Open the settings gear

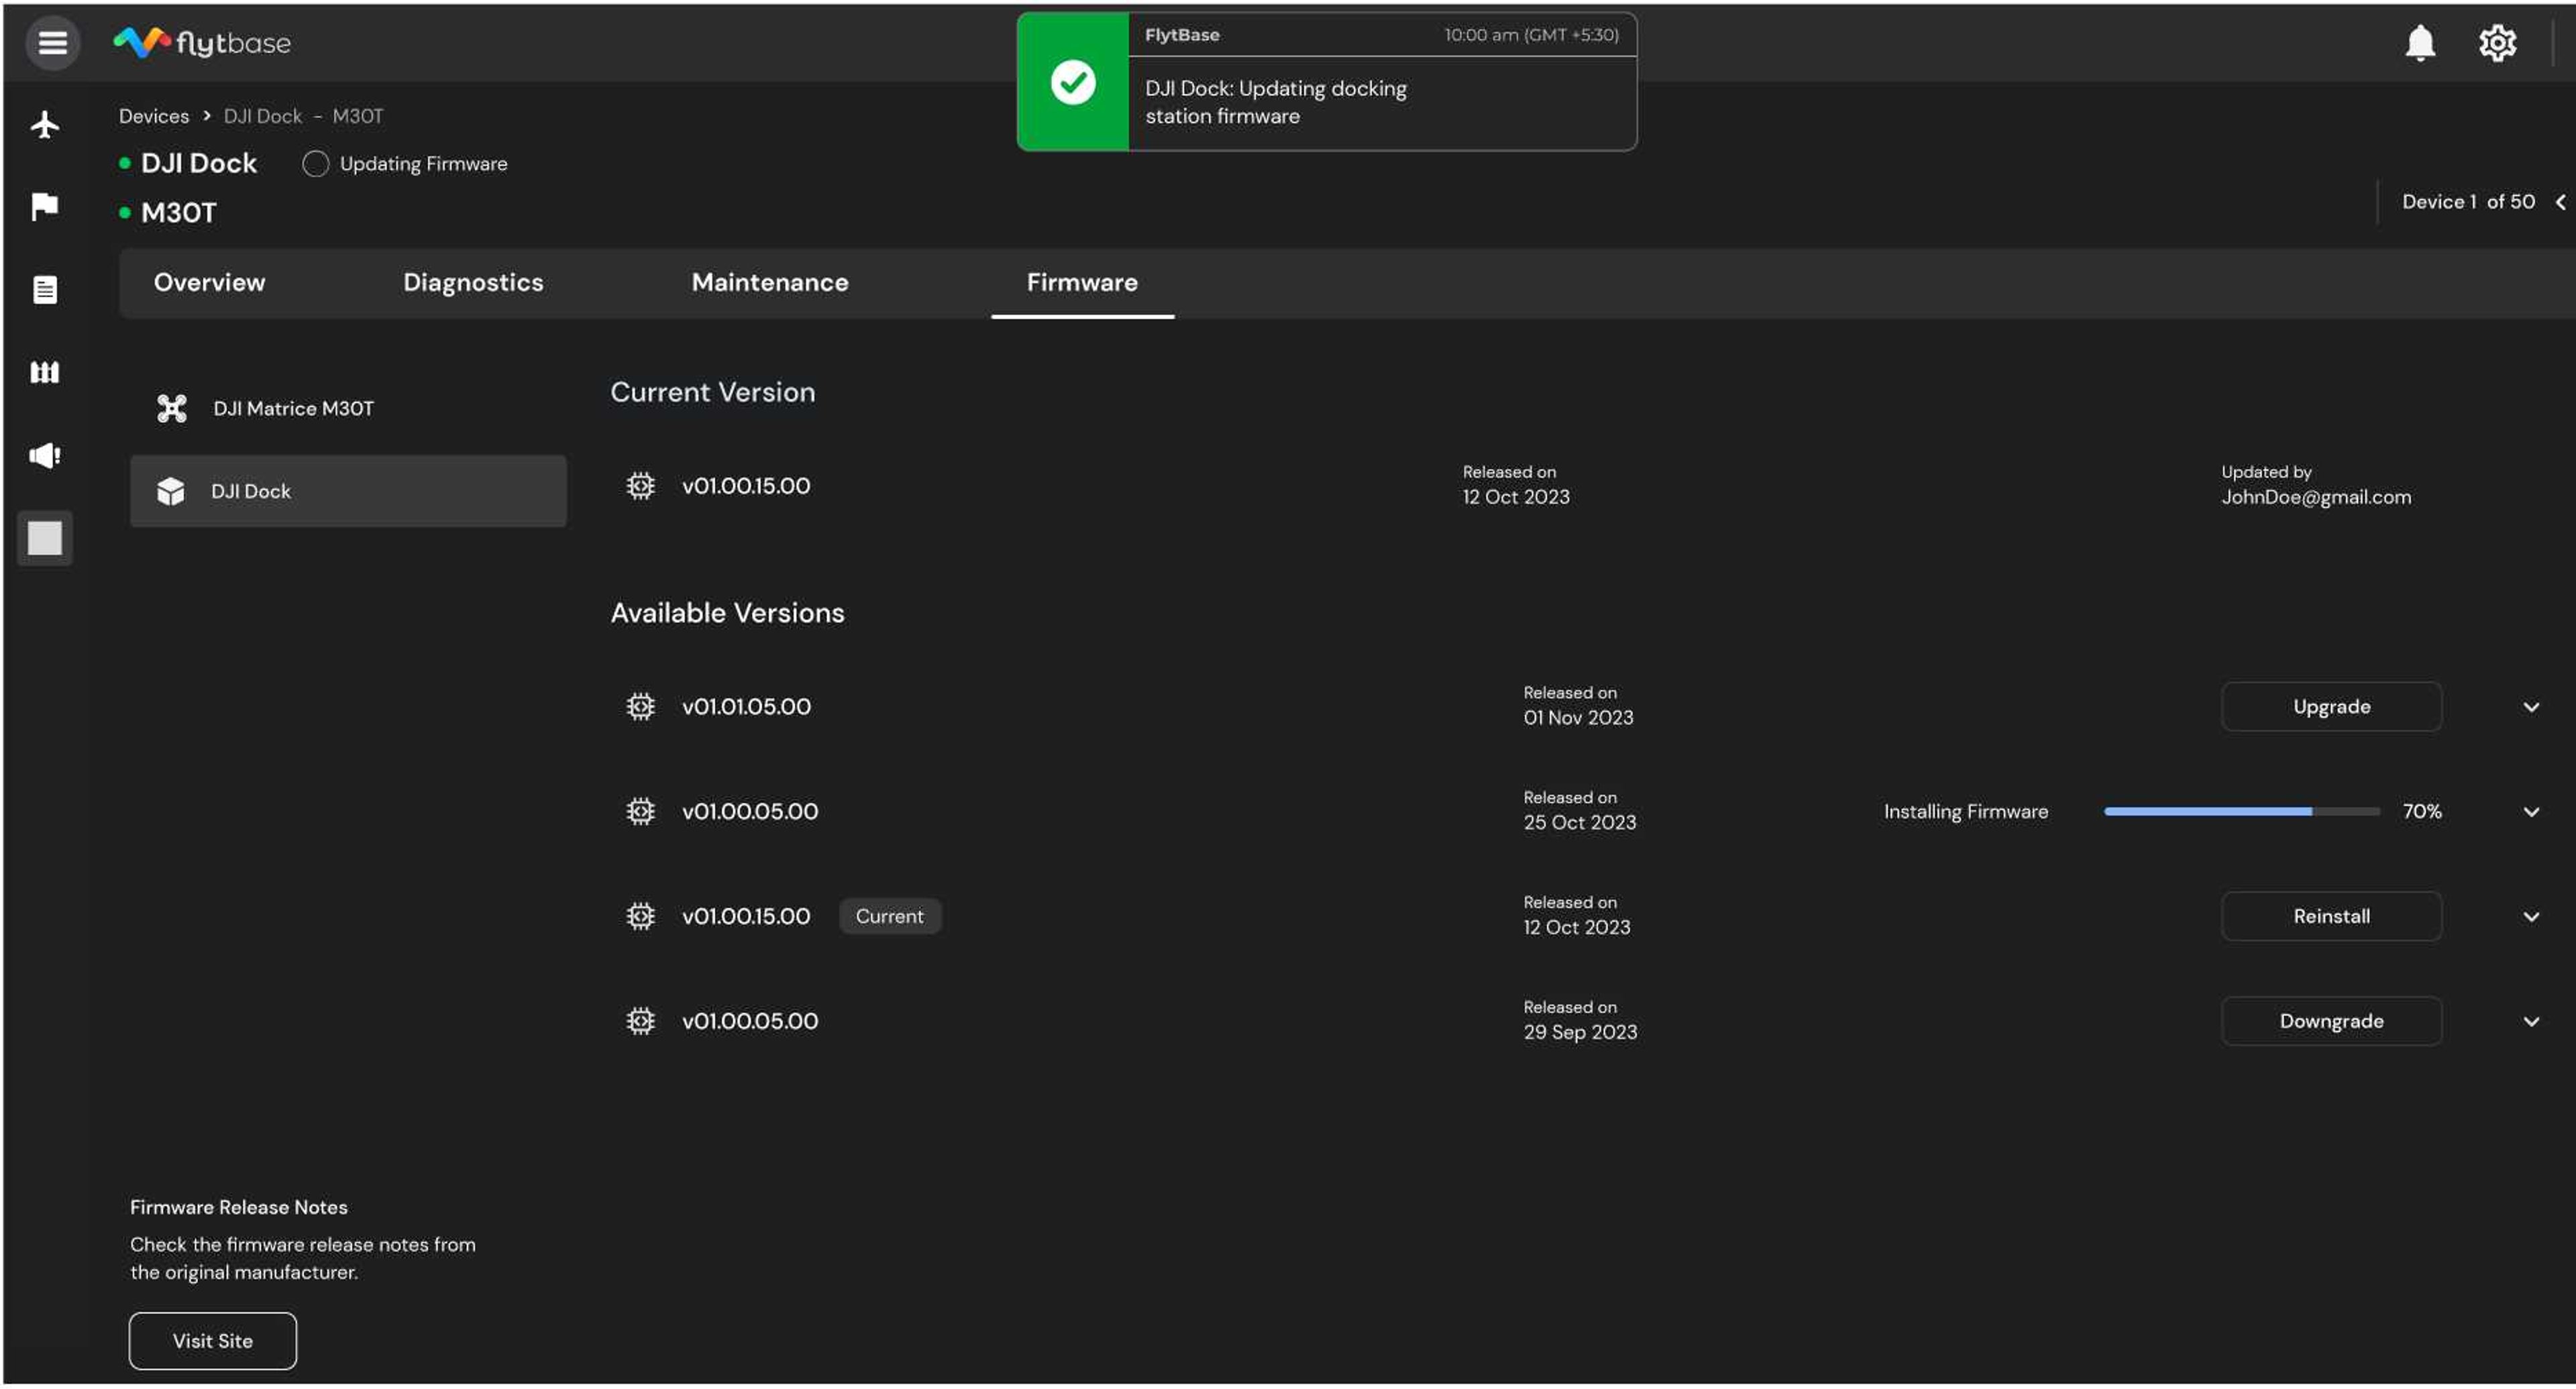tap(2497, 43)
